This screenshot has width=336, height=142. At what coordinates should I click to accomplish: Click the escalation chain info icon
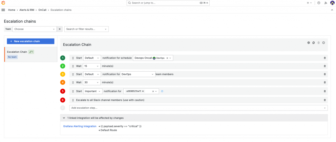[x=324, y=43]
